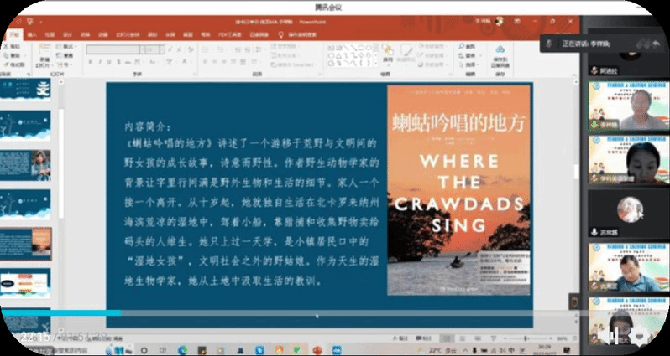The width and height of the screenshot is (670, 356).
Task: Select the currently highlighted slide thumbnail
Action: point(26,243)
